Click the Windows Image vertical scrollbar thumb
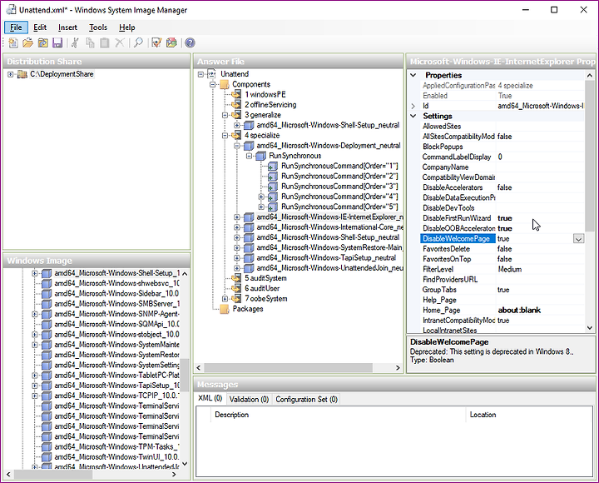The height and width of the screenshot is (483, 599). pos(184,375)
